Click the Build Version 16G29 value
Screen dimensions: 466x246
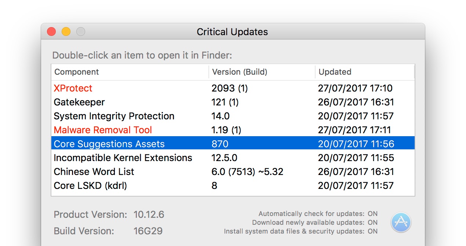[149, 231]
